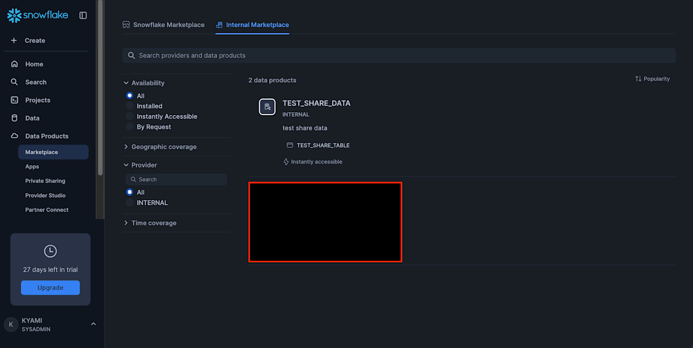The height and width of the screenshot is (348, 693).
Task: Click the Search magnifier icon in sidebar
Action: pyautogui.click(x=14, y=82)
